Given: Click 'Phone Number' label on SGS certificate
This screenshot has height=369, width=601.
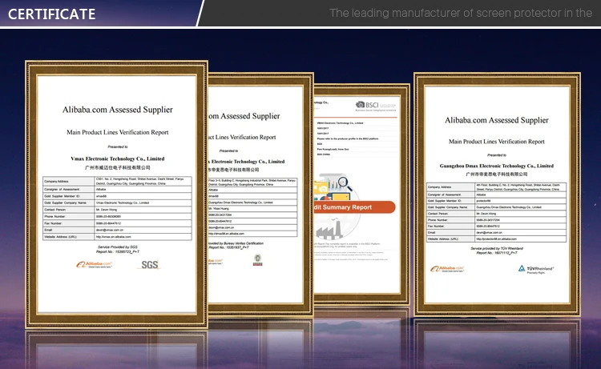Looking at the screenshot, I should coord(54,217).
